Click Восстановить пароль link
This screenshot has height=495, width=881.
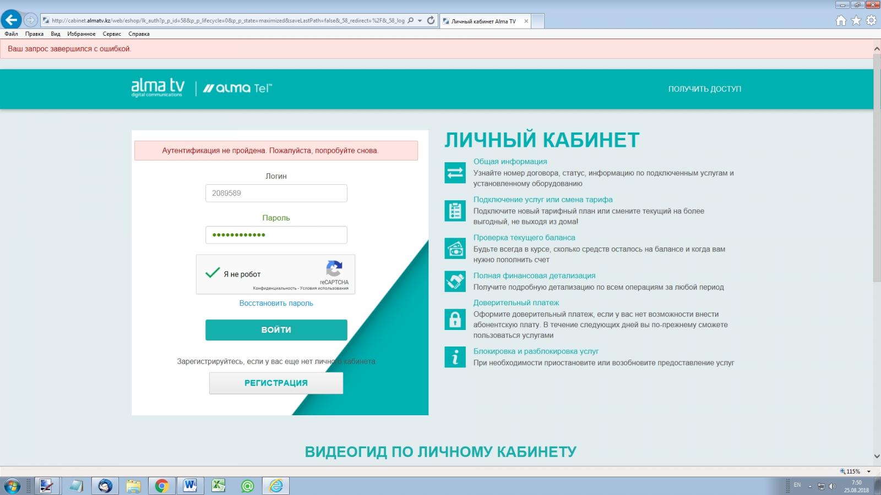[276, 303]
